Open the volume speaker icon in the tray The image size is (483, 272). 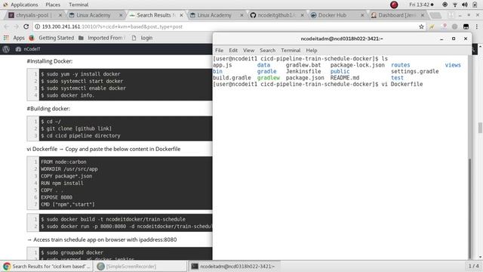(465, 5)
